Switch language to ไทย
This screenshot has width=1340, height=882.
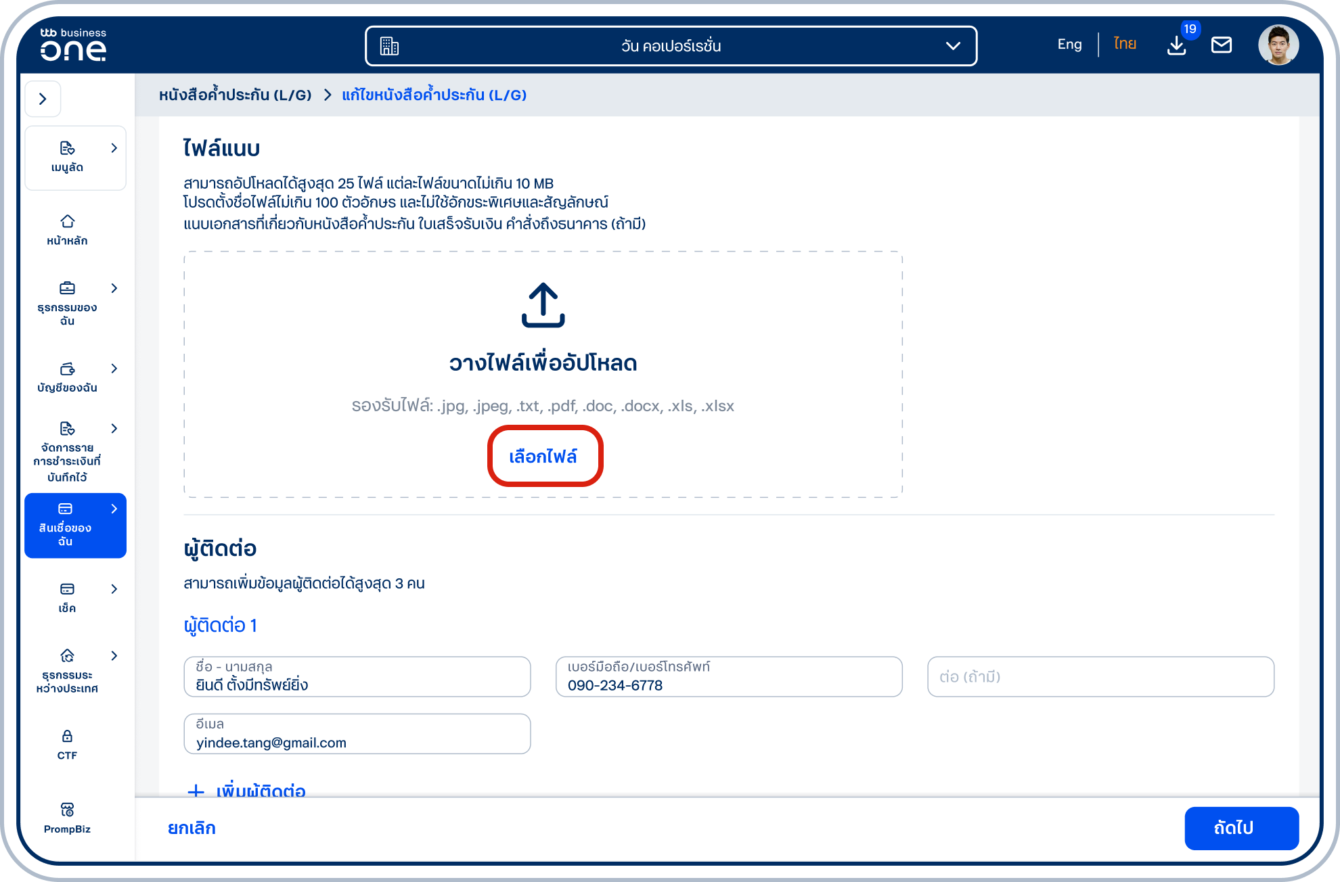pos(1125,44)
